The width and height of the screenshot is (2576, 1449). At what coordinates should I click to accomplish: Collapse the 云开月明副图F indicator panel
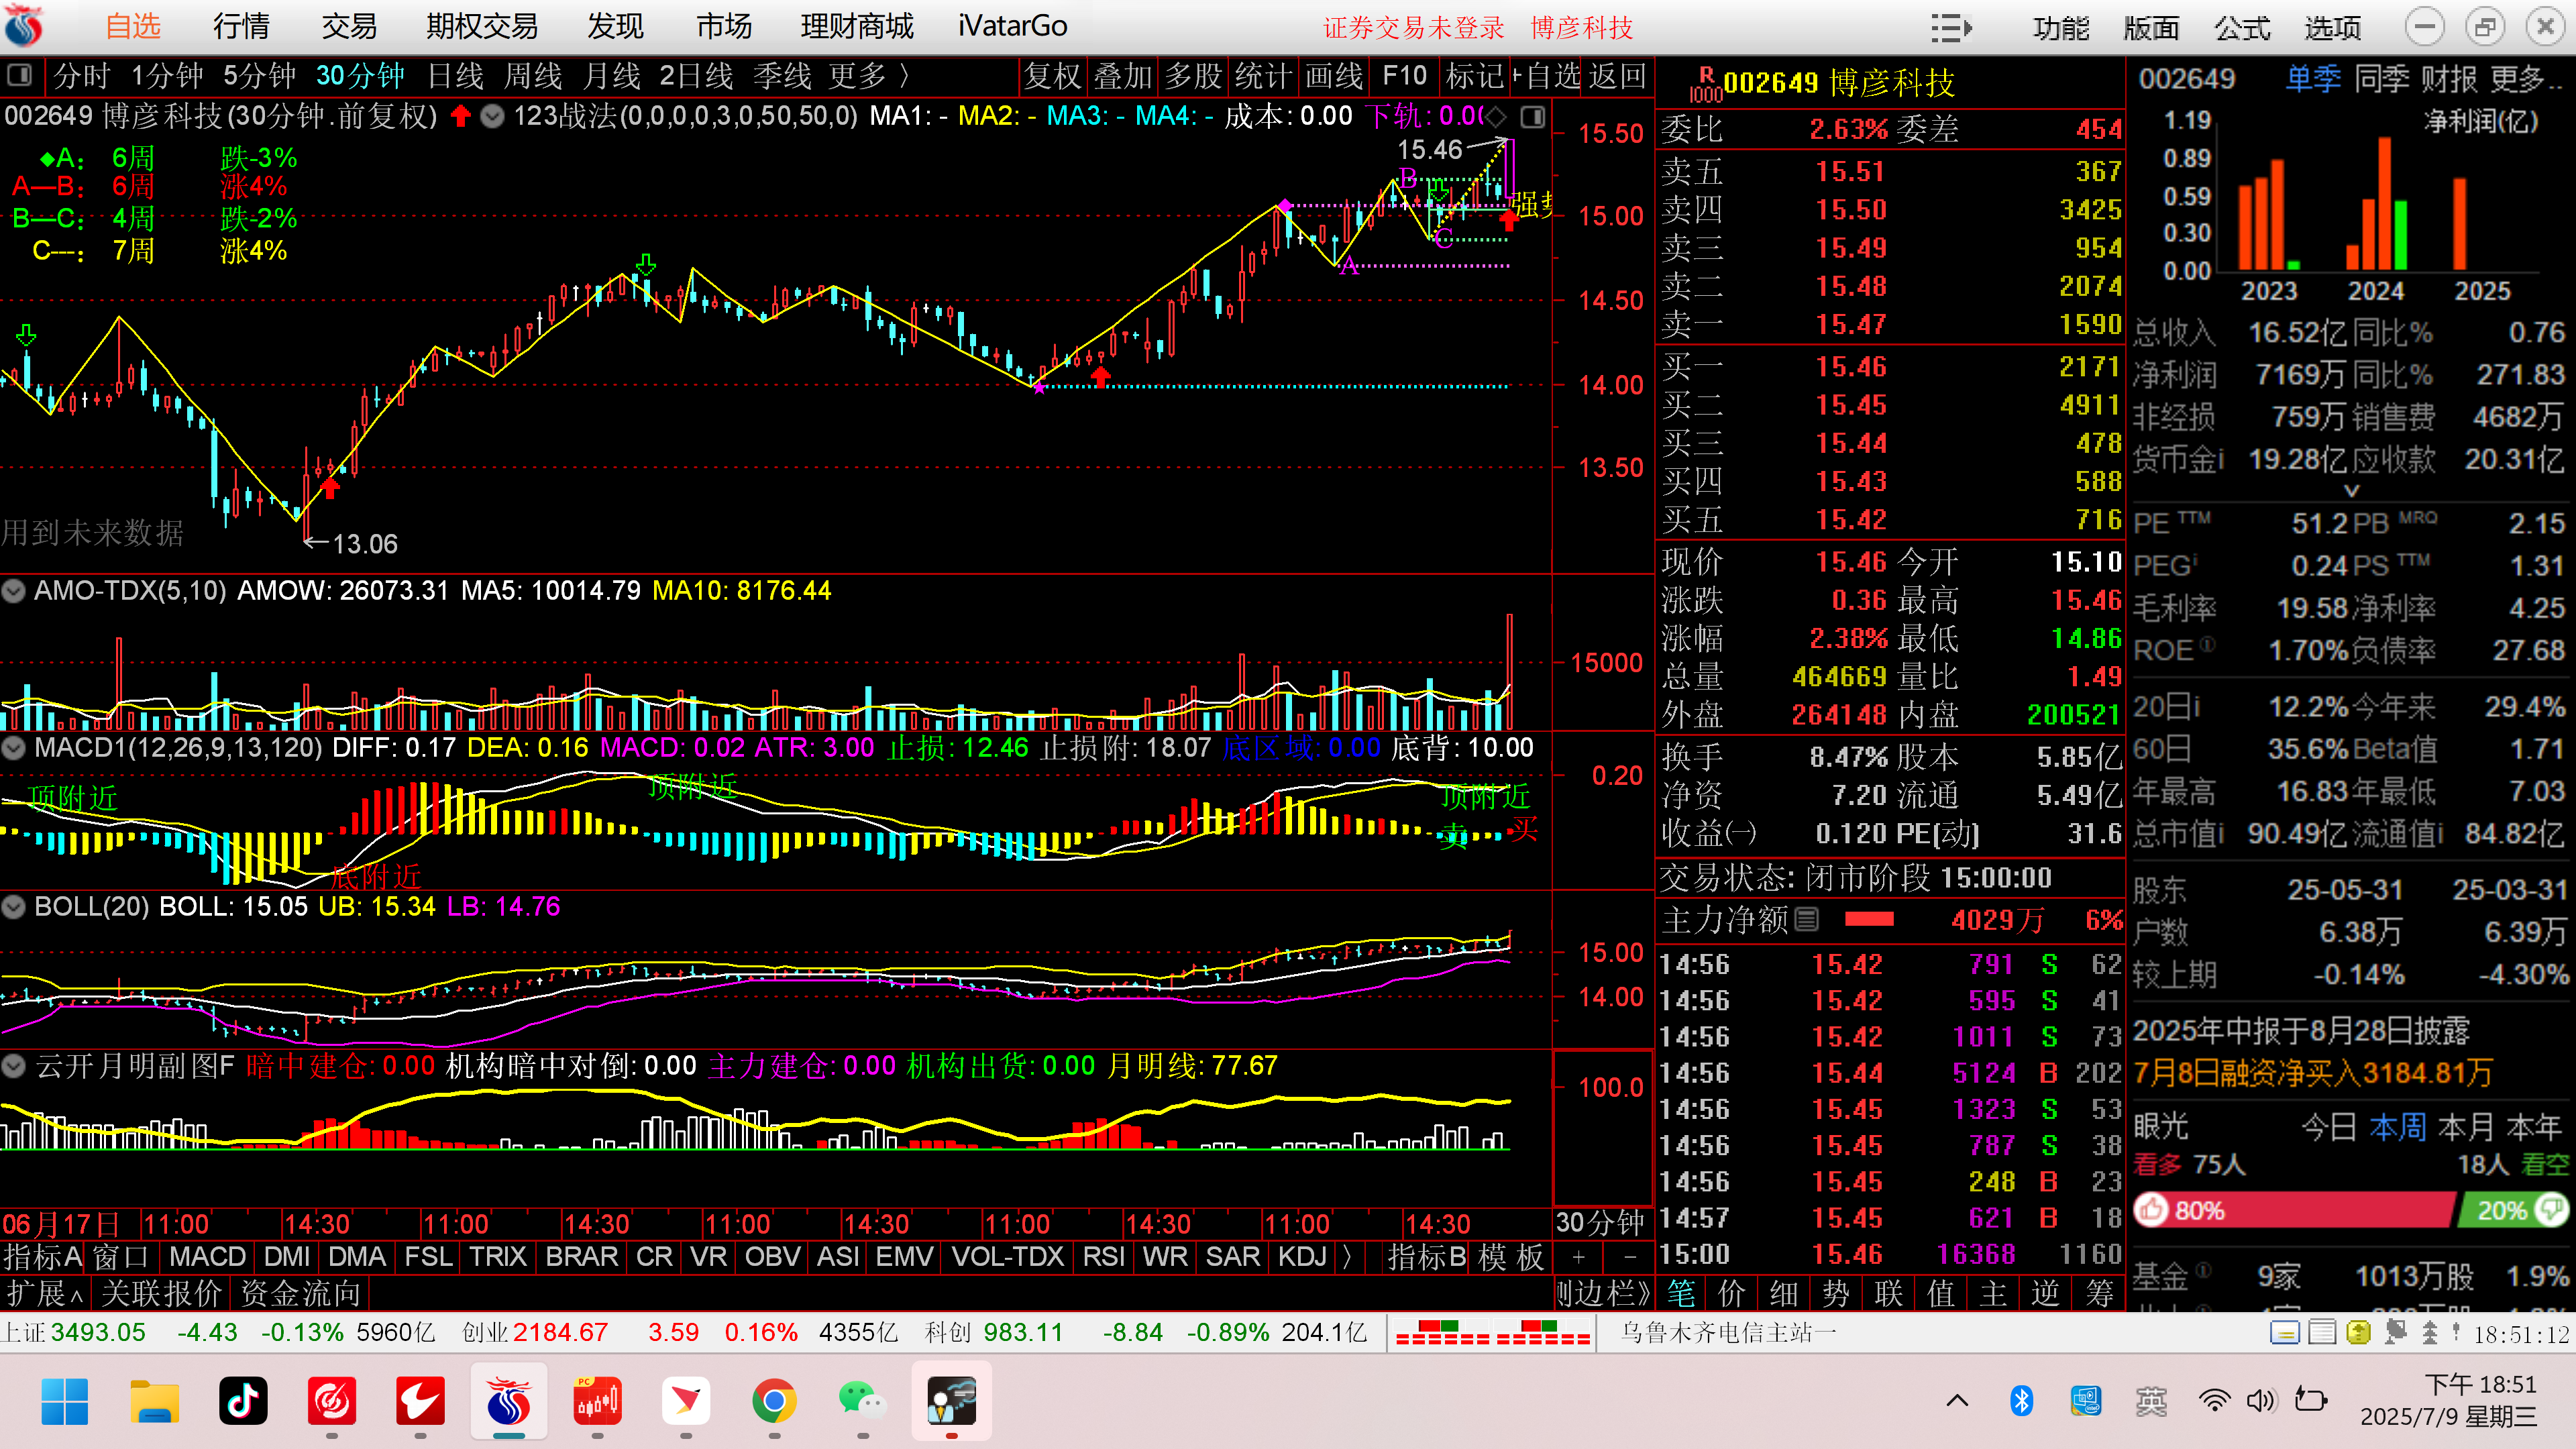click(14, 1066)
